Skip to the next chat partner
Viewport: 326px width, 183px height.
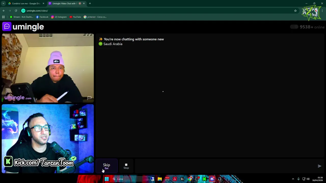106,166
